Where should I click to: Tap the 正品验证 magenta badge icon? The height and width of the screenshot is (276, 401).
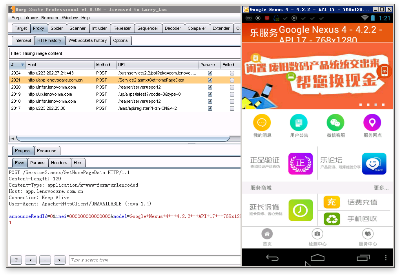pyautogui.click(x=301, y=164)
